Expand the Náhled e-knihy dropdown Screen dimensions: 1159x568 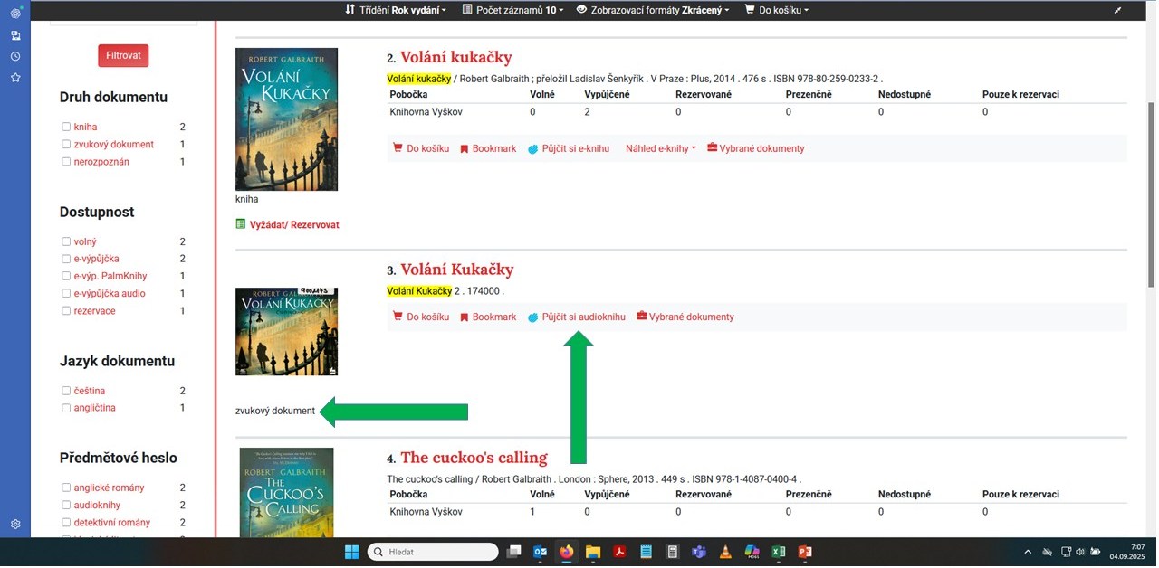pyautogui.click(x=660, y=148)
